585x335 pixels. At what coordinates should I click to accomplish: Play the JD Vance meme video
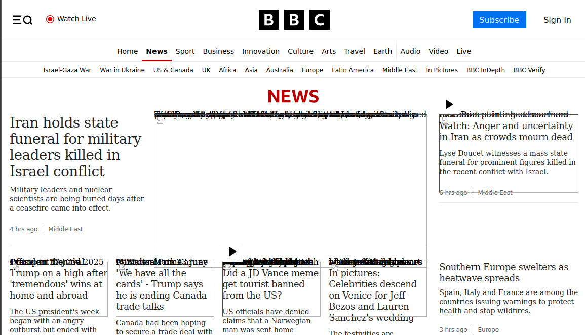click(232, 252)
